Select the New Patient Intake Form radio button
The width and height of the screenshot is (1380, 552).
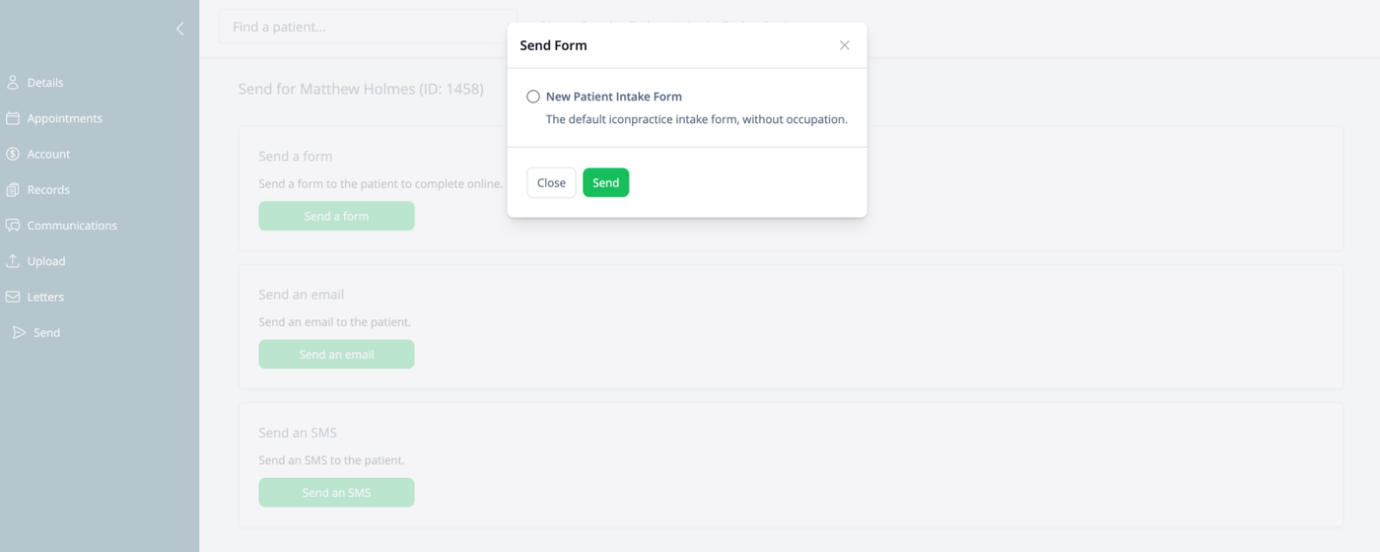click(533, 97)
